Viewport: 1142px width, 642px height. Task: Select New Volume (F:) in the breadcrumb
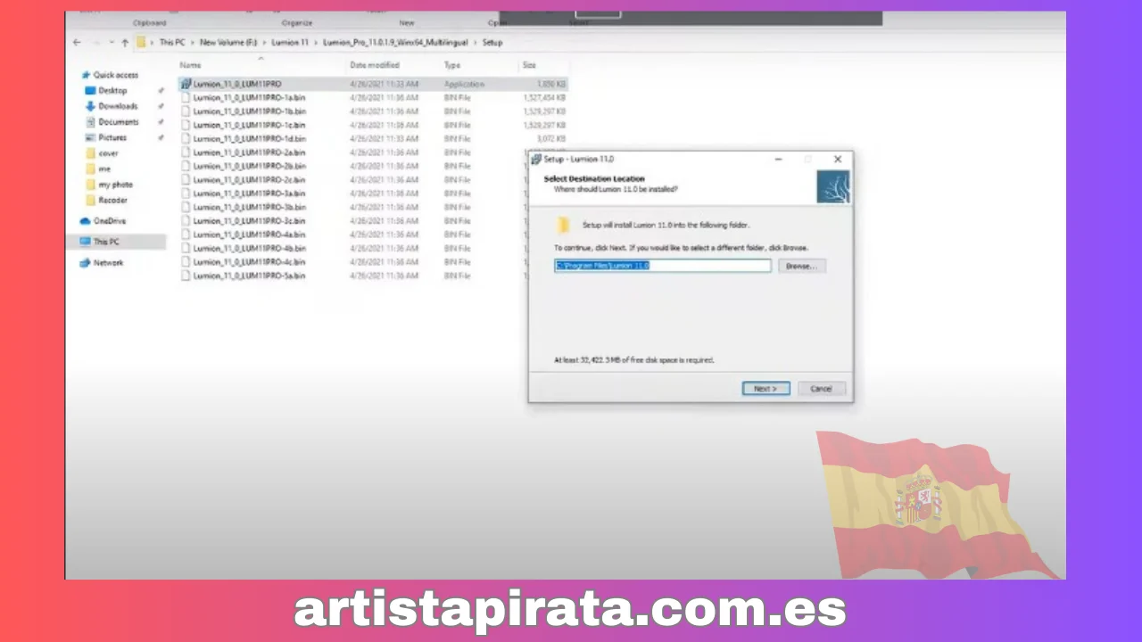(x=228, y=42)
